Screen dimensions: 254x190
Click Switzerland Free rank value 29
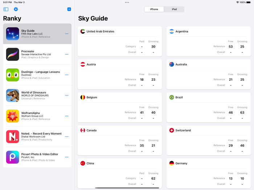230,145
